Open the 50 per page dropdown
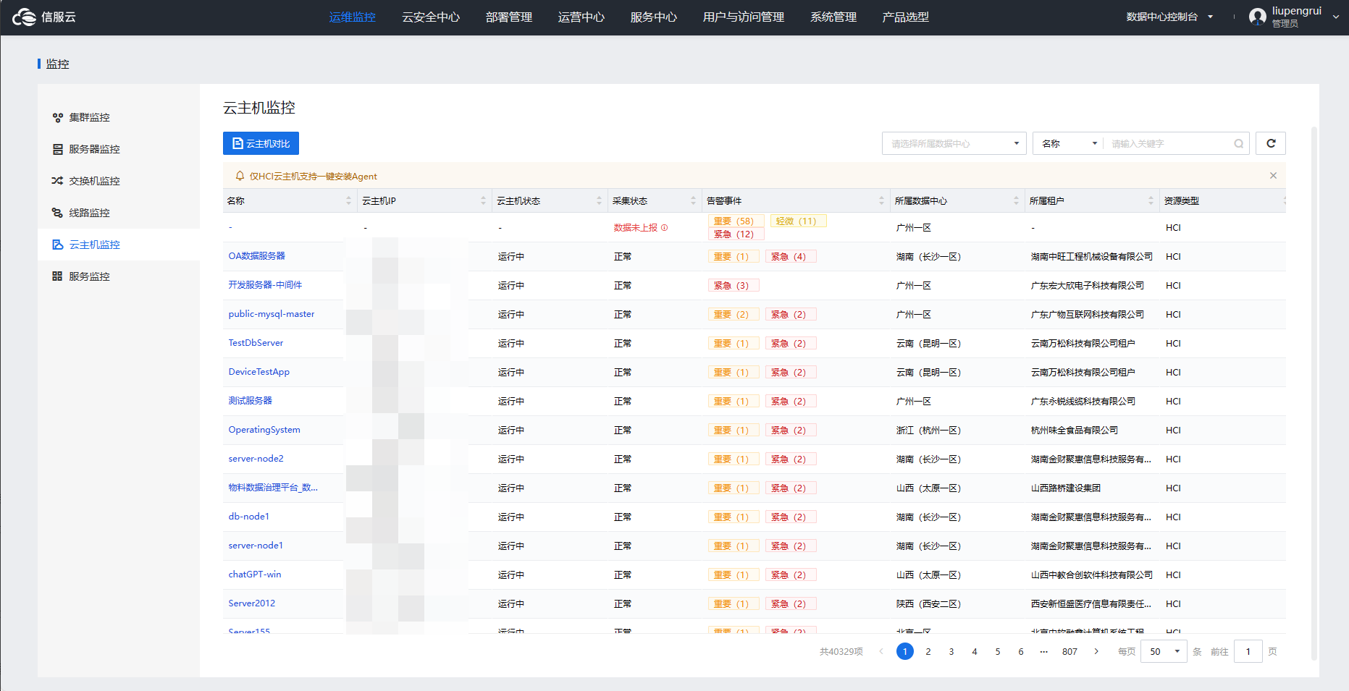Screen dimensions: 1349x691 point(1164,651)
